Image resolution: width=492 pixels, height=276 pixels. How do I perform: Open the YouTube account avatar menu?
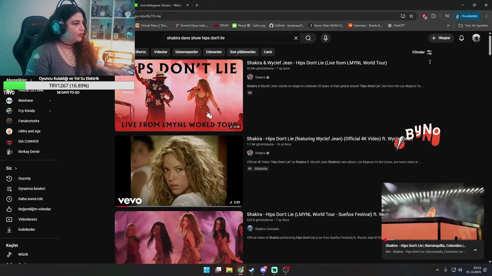pos(476,38)
